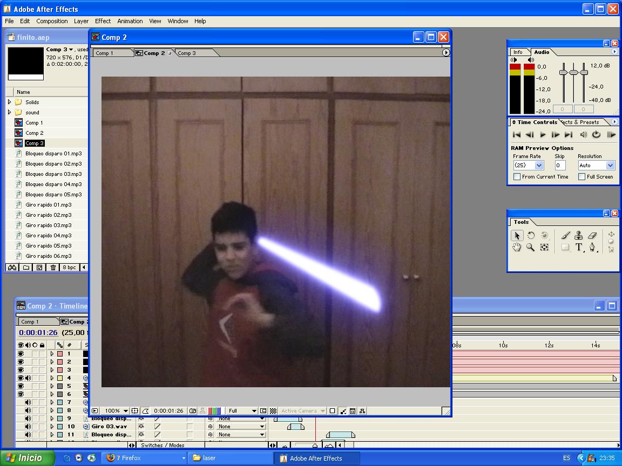Mute audio of layer 7
This screenshot has height=466, width=622.
28,402
